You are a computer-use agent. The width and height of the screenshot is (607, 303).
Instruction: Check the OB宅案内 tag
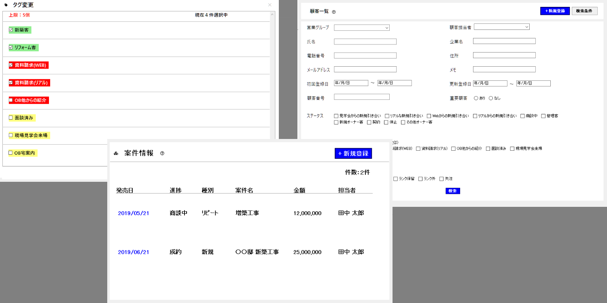coord(11,153)
